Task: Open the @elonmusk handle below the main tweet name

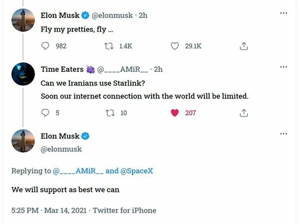Action: click(x=61, y=149)
